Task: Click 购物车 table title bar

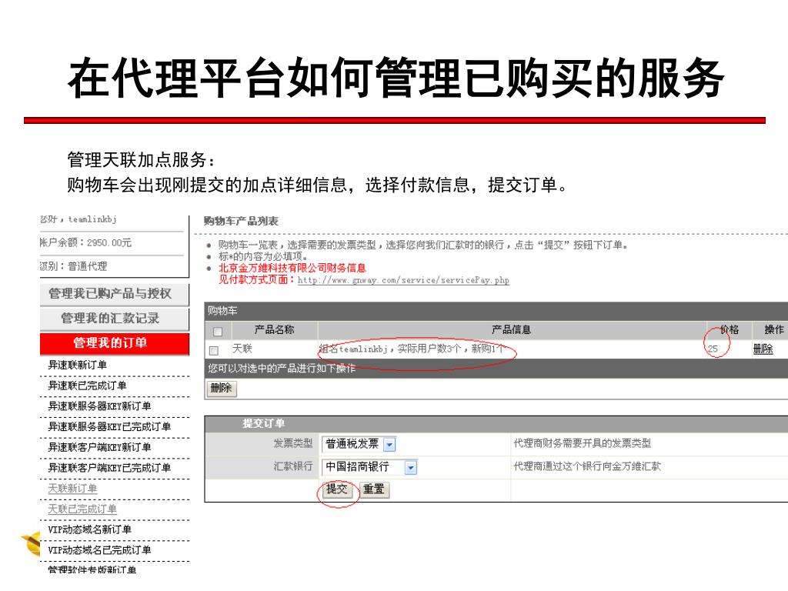Action: (x=496, y=311)
